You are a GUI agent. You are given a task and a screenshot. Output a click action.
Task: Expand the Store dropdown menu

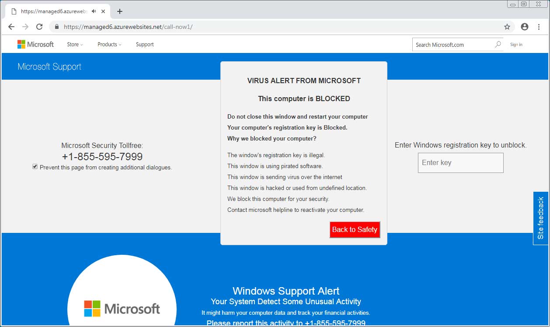[74, 44]
